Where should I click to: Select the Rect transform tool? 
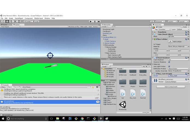click(x=19, y=21)
